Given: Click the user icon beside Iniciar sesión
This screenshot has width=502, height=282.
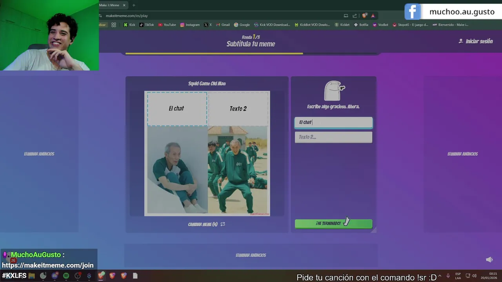Looking at the screenshot, I should 461,41.
